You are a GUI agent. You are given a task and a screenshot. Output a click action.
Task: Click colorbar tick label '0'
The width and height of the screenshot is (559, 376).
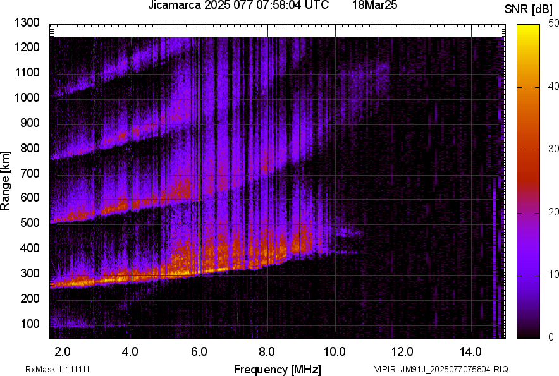(551, 337)
